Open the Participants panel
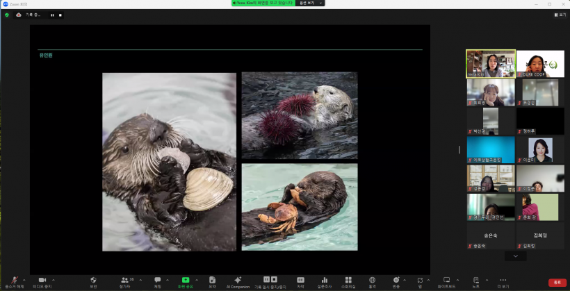570x291 pixels. pyautogui.click(x=125, y=280)
